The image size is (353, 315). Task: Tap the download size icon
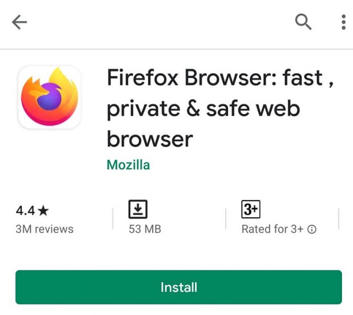tap(138, 209)
